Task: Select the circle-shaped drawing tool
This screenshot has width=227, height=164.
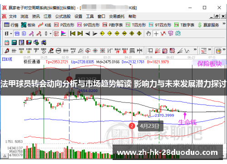Action: point(59,51)
